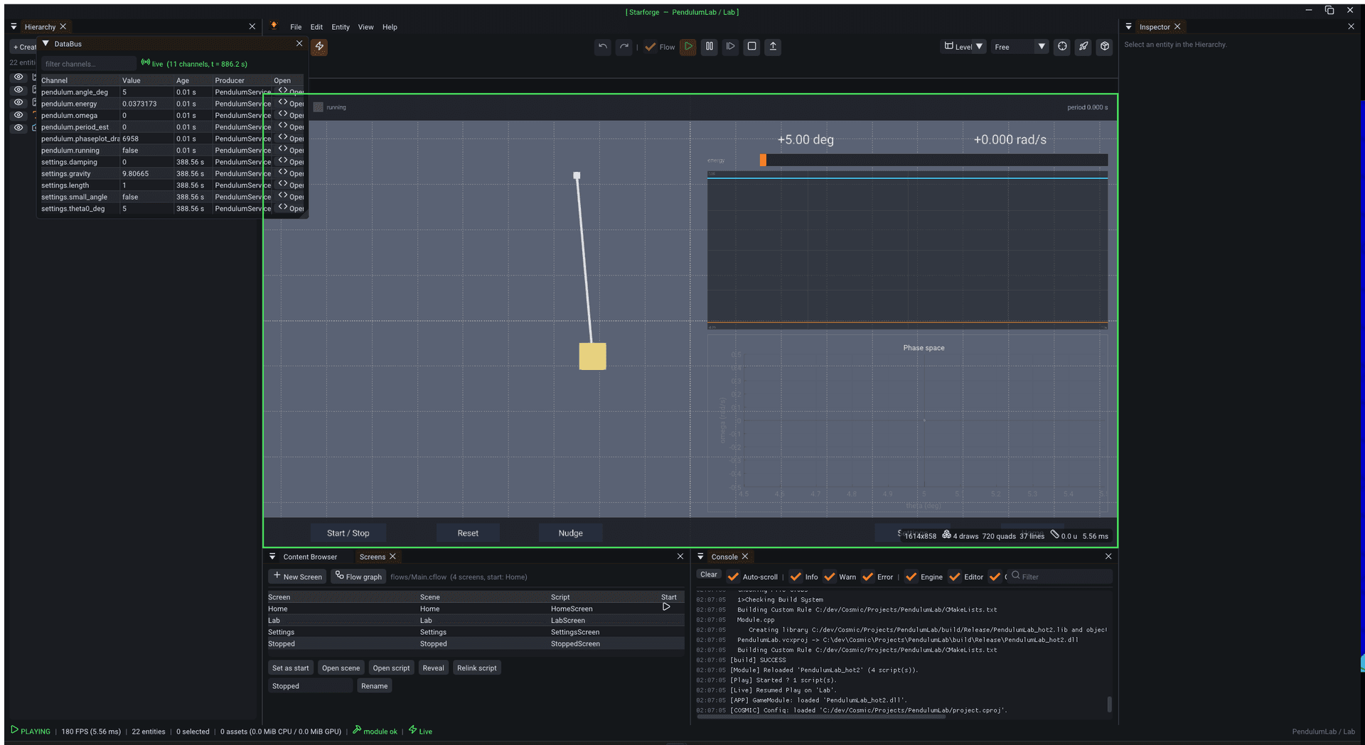Viewport: 1365px width, 745px height.
Task: Click the cube package icon
Action: coord(1105,47)
